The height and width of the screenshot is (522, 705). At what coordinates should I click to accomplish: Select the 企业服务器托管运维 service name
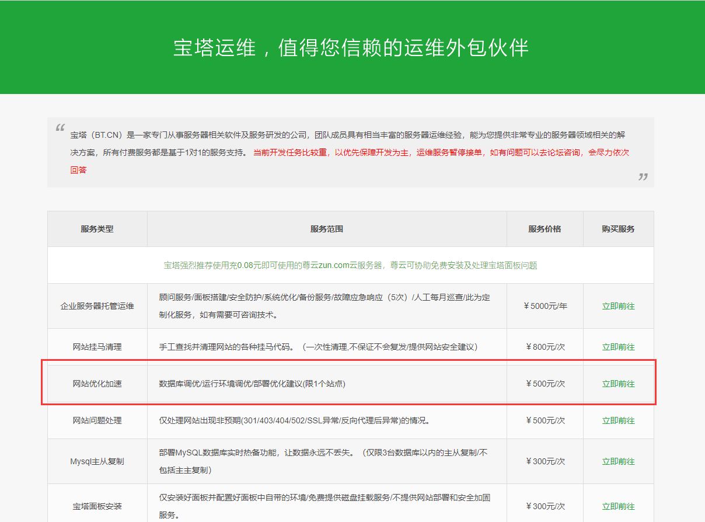click(x=97, y=306)
